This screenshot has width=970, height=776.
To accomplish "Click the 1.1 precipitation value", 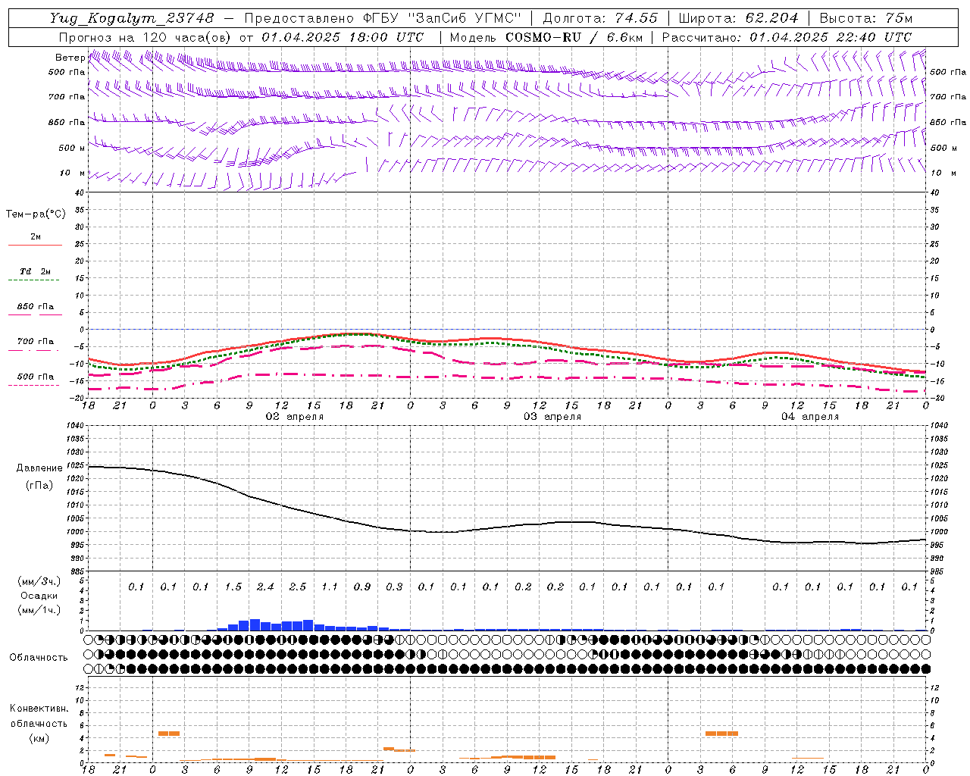I will pyautogui.click(x=330, y=587).
